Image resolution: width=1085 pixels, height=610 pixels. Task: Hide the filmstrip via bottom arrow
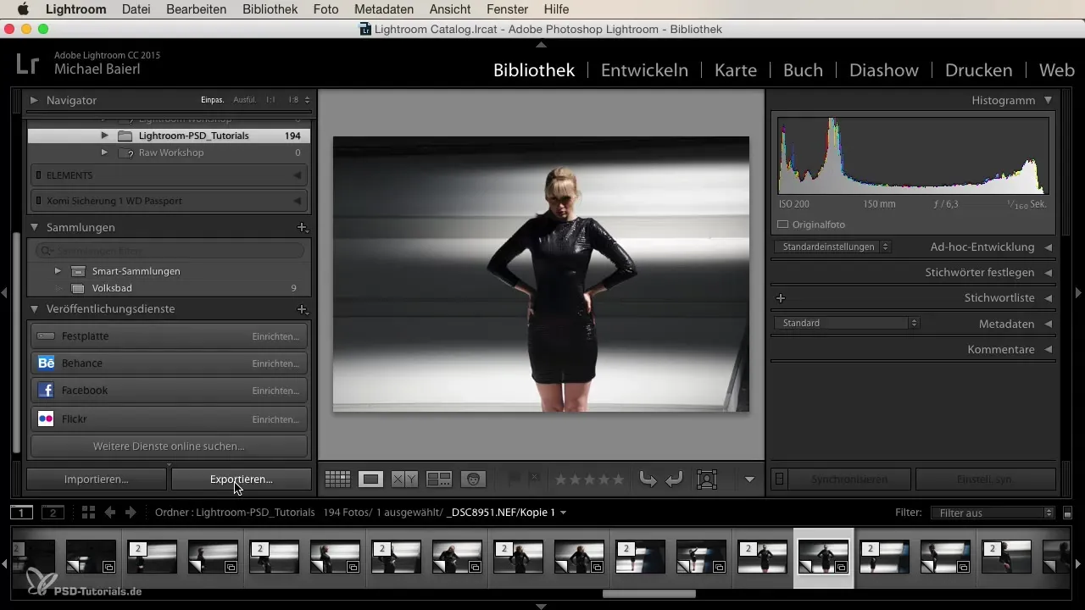542,606
